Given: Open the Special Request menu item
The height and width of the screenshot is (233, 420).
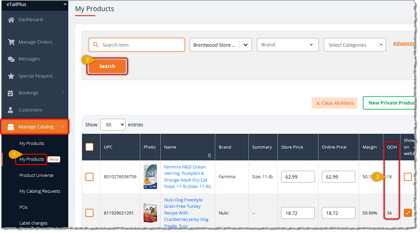Looking at the screenshot, I should [36, 76].
